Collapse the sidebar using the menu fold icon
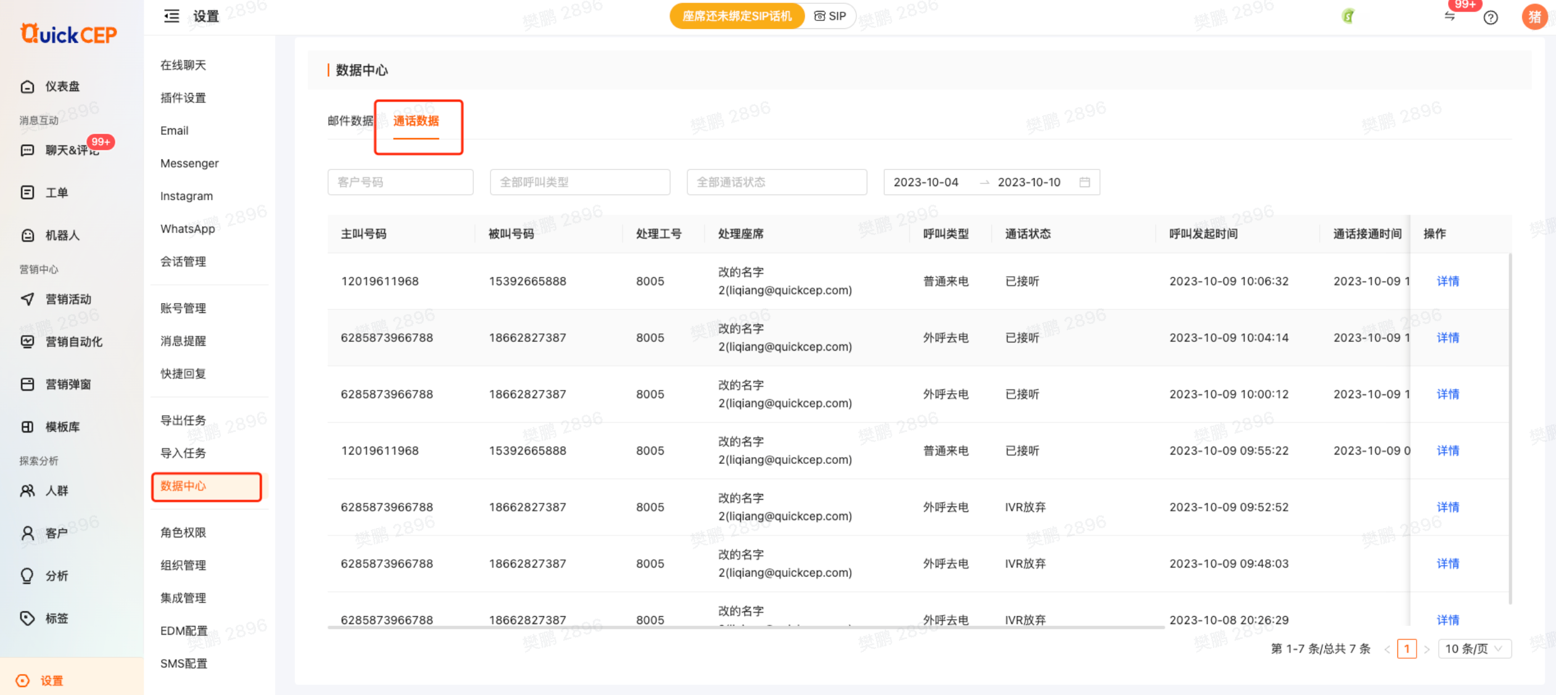Screen dimensions: 1556x695 pyautogui.click(x=172, y=16)
